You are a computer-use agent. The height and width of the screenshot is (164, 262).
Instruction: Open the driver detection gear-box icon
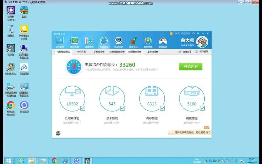[x=119, y=41]
